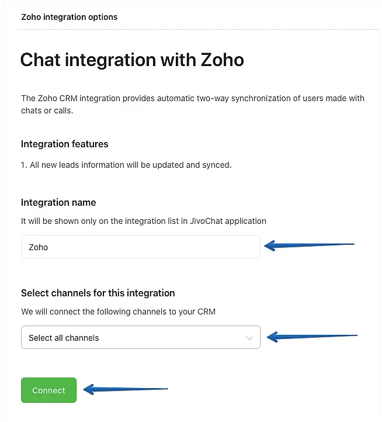Click the 'Select all channels' text
The height and width of the screenshot is (422, 382).
64,338
